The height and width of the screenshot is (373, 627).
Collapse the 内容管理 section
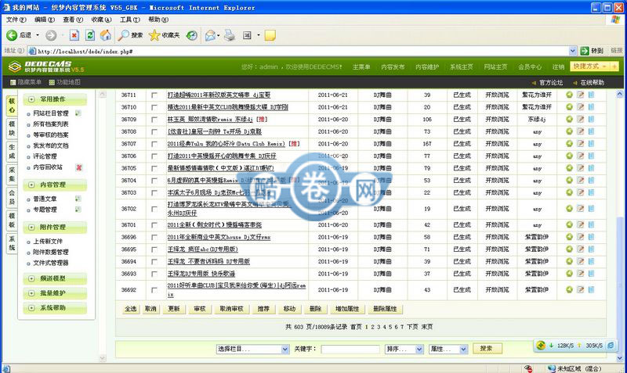click(x=31, y=185)
